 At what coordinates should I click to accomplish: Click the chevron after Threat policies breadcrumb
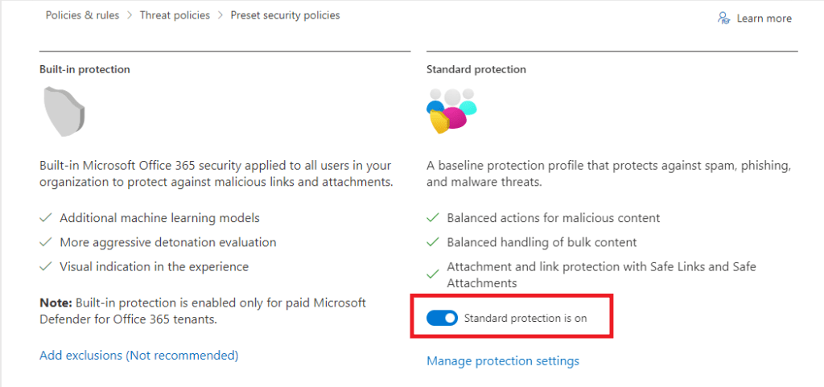220,15
